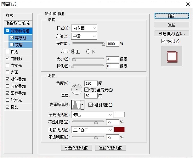
Task: Select the 下 direction radio button
Action: 88,51
